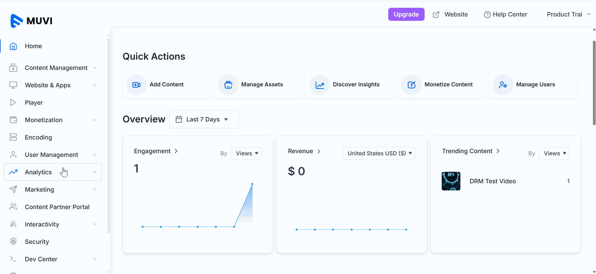
Task: Click the Security shield icon
Action: (x=13, y=242)
